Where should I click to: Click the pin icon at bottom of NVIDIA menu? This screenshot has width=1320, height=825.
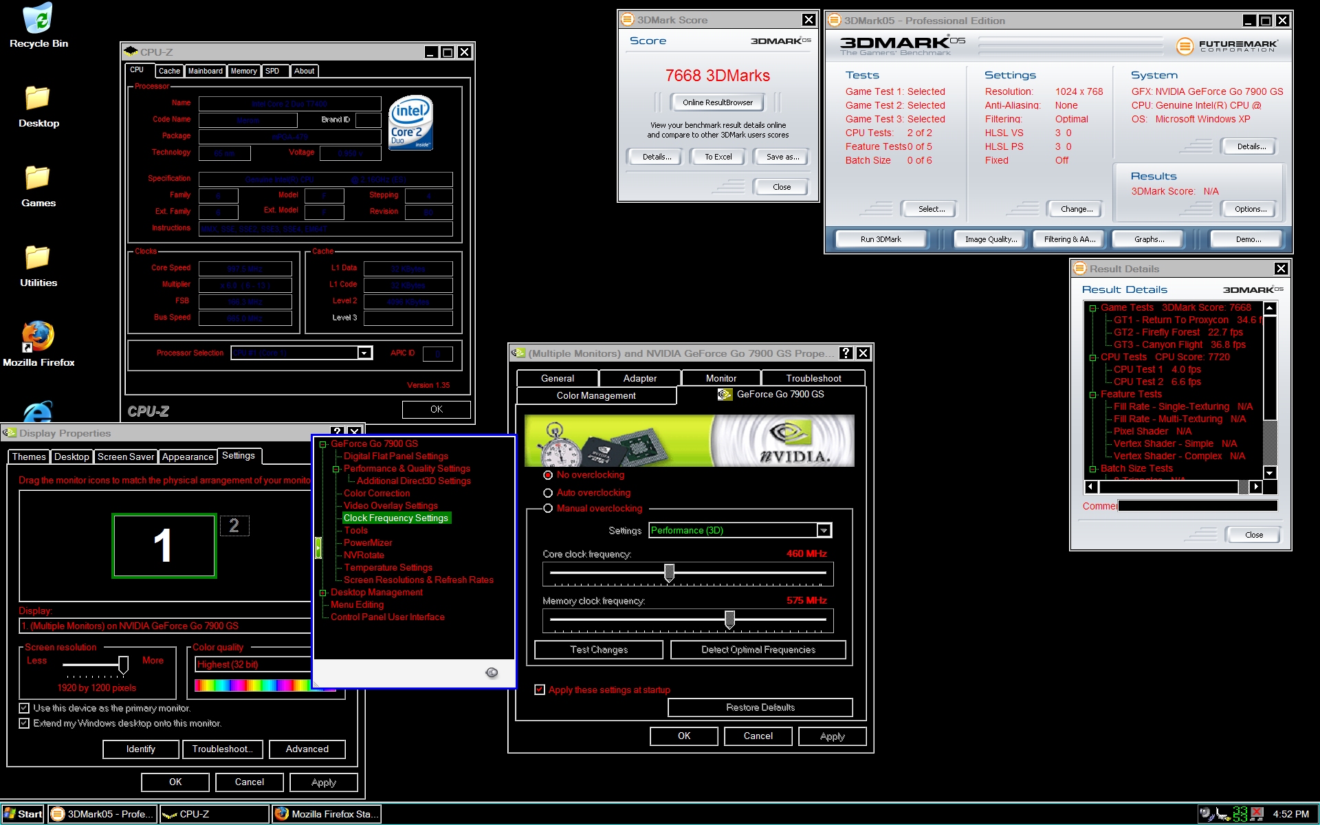pyautogui.click(x=492, y=672)
